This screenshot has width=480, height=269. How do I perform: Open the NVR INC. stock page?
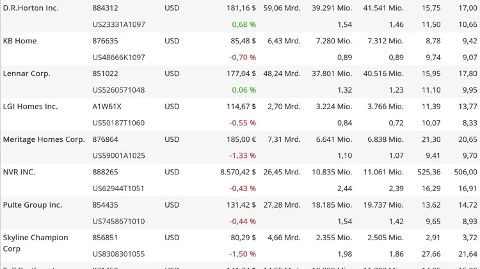[19, 172]
